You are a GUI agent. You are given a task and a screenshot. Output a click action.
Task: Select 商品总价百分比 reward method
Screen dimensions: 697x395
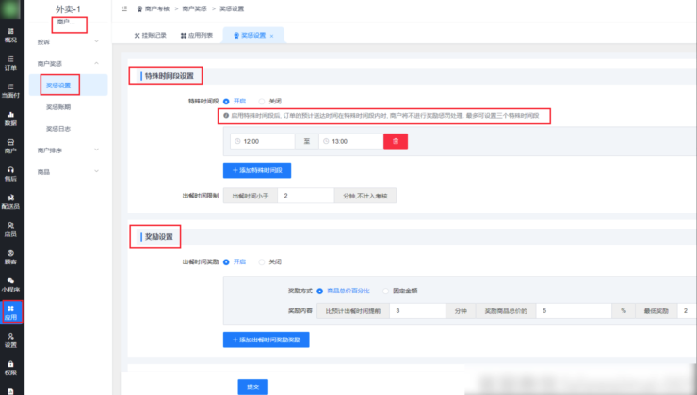coord(319,292)
